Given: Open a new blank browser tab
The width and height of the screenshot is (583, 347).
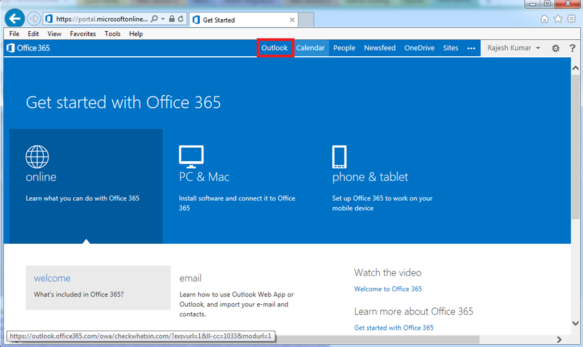Looking at the screenshot, I should coord(306,19).
